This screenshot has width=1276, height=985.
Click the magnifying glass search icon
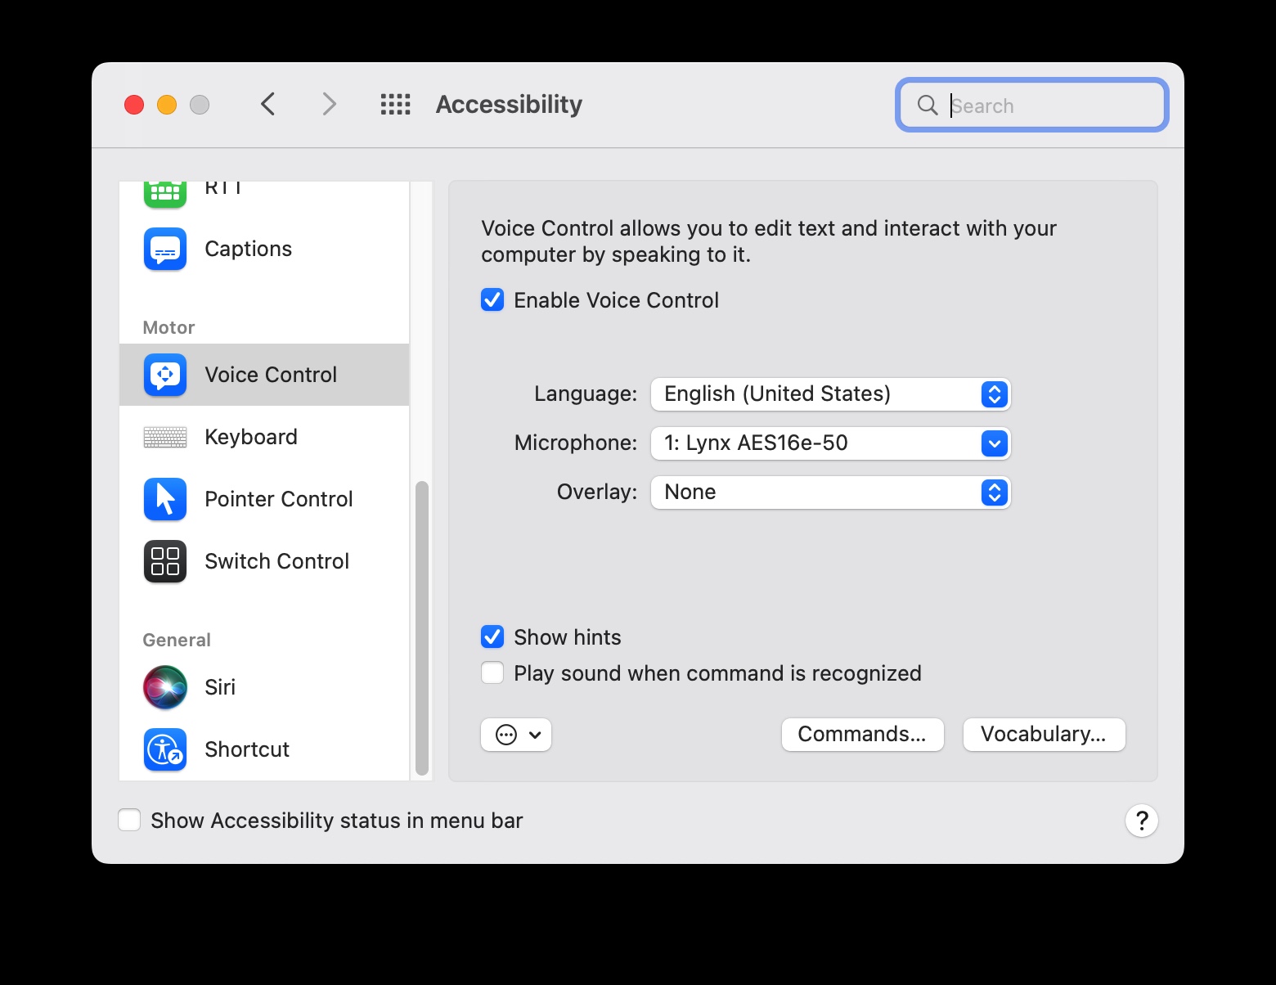coord(928,105)
